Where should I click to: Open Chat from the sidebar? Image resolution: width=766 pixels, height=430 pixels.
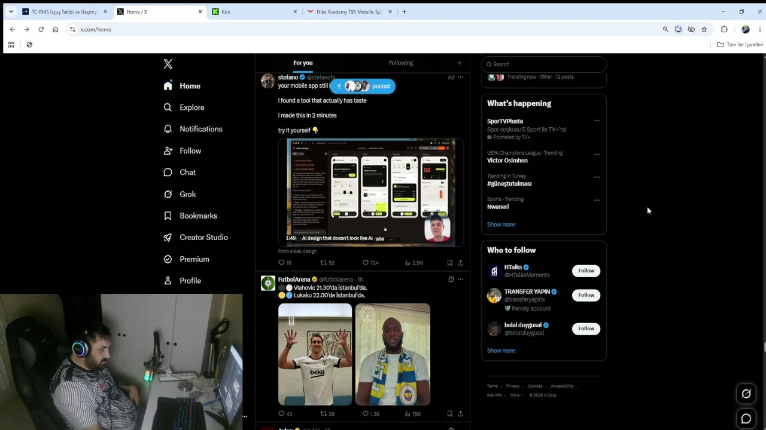[180, 173]
